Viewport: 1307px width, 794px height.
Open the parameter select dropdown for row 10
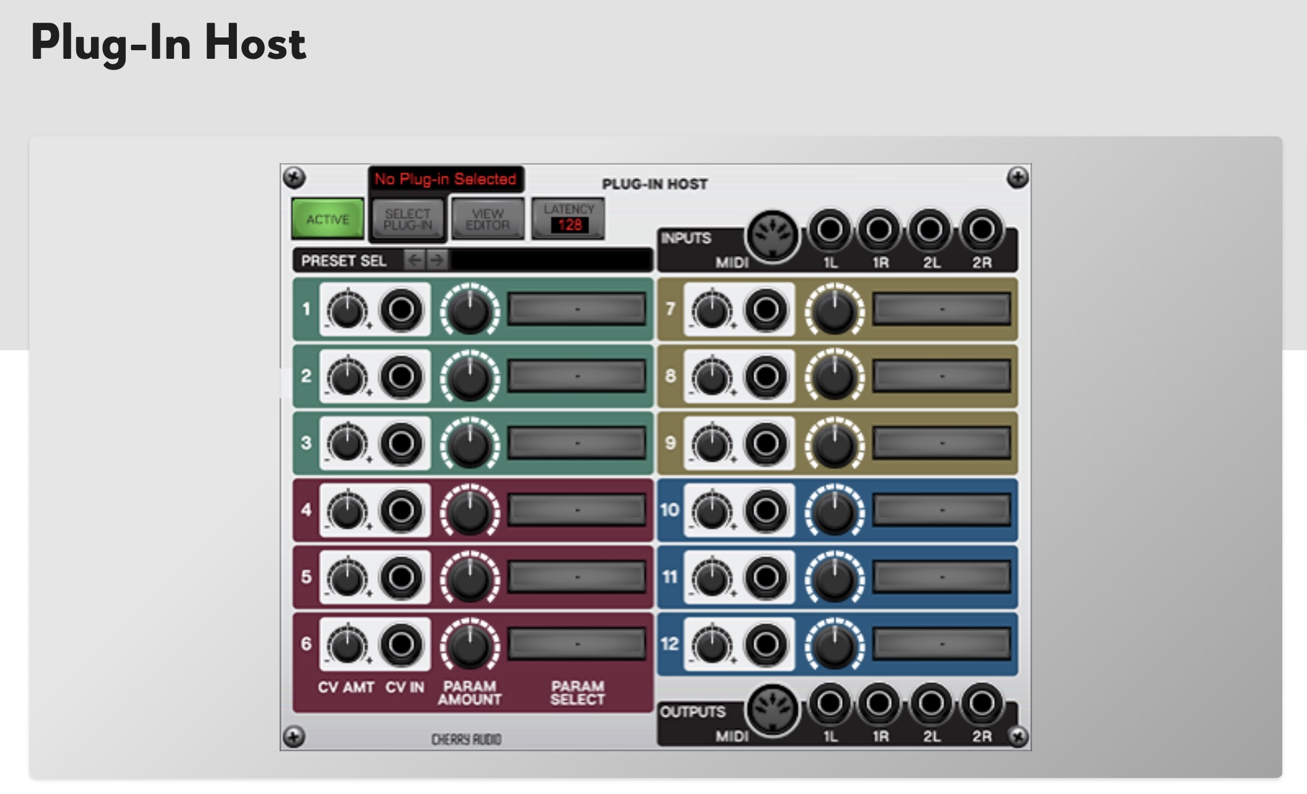click(x=942, y=511)
